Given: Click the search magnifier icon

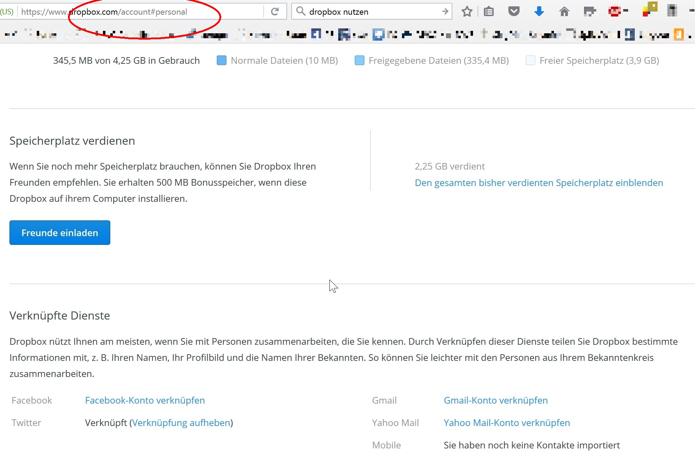Looking at the screenshot, I should coord(300,11).
